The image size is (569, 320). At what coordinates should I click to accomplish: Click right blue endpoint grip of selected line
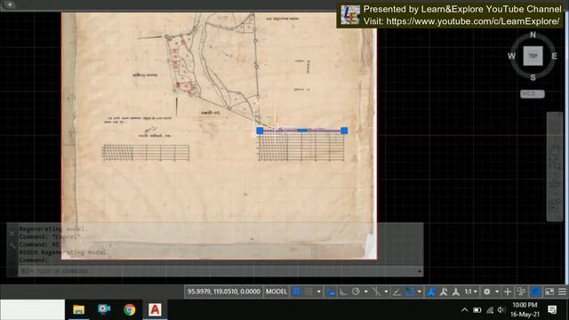tap(344, 131)
